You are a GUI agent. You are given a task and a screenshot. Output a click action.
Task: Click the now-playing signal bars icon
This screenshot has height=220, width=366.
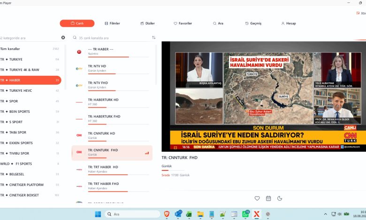(x=147, y=153)
